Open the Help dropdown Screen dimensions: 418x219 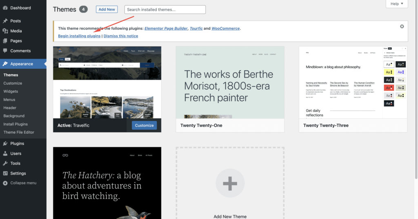coord(397,4)
